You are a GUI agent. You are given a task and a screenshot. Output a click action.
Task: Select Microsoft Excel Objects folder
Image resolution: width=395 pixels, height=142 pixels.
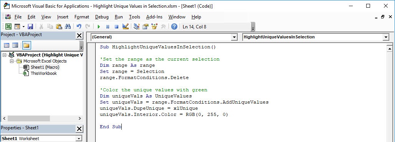(x=45, y=61)
